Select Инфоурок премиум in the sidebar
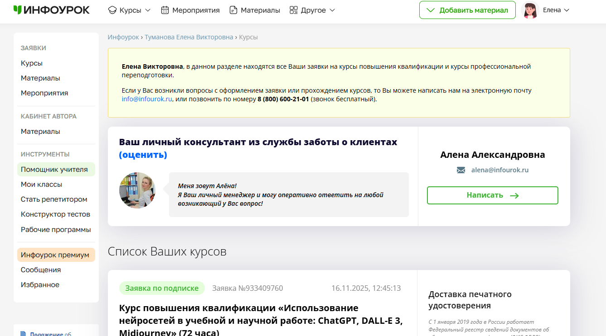606x336 pixels. pyautogui.click(x=55, y=255)
